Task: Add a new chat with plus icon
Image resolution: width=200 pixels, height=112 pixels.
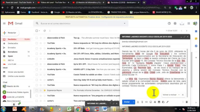Action: click(x=29, y=87)
